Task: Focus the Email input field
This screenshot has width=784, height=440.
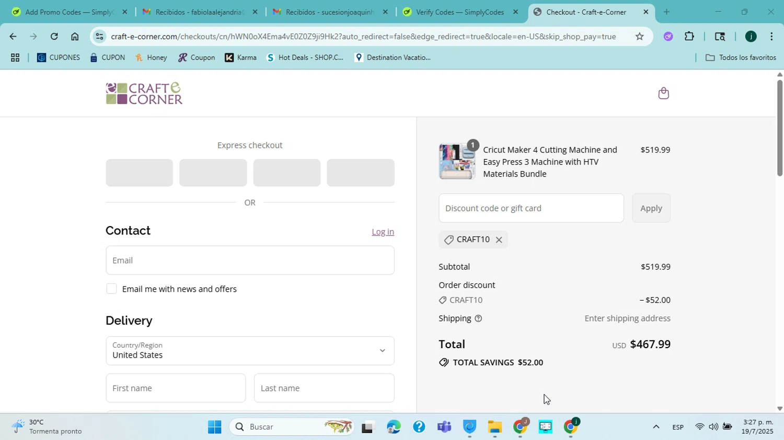Action: 250,260
